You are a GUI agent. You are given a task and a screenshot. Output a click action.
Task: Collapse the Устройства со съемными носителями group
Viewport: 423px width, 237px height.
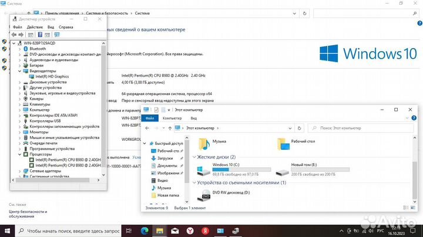point(194,182)
